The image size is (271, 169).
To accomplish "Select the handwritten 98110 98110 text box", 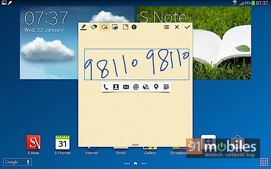I will 137,64.
